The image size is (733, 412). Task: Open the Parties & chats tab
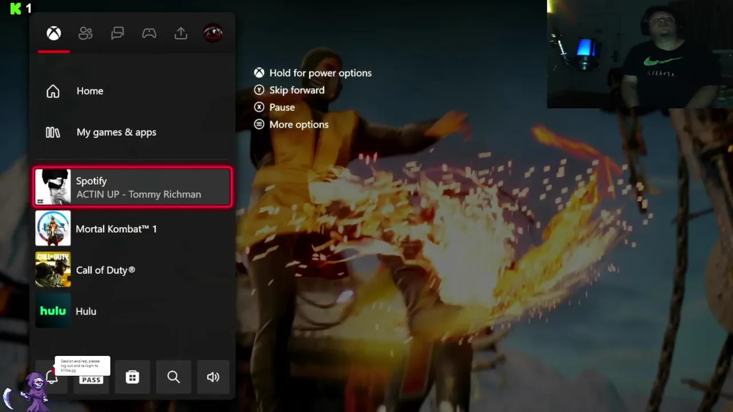pos(117,33)
